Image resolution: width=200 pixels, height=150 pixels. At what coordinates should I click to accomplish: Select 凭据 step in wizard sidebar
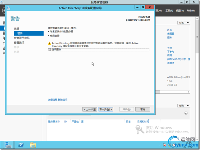coord(16,29)
